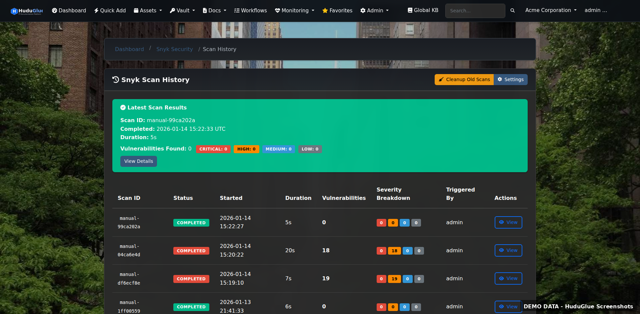Click the COMPLETED status for manual-df6ecf8e
Viewport: 640px width, 314px height.
tap(191, 279)
